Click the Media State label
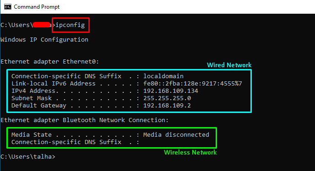 [32, 135]
